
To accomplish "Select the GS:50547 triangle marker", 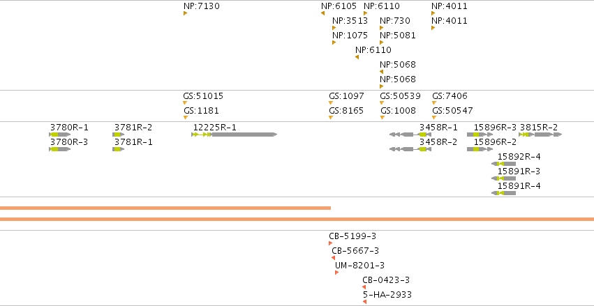I will coord(434,118).
